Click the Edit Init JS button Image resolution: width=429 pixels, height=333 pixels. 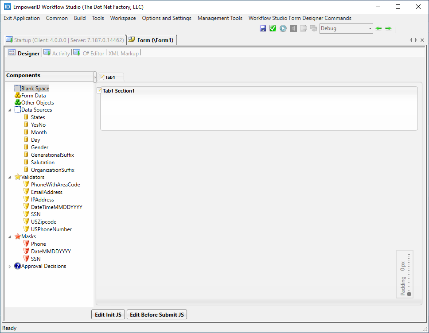(108, 314)
